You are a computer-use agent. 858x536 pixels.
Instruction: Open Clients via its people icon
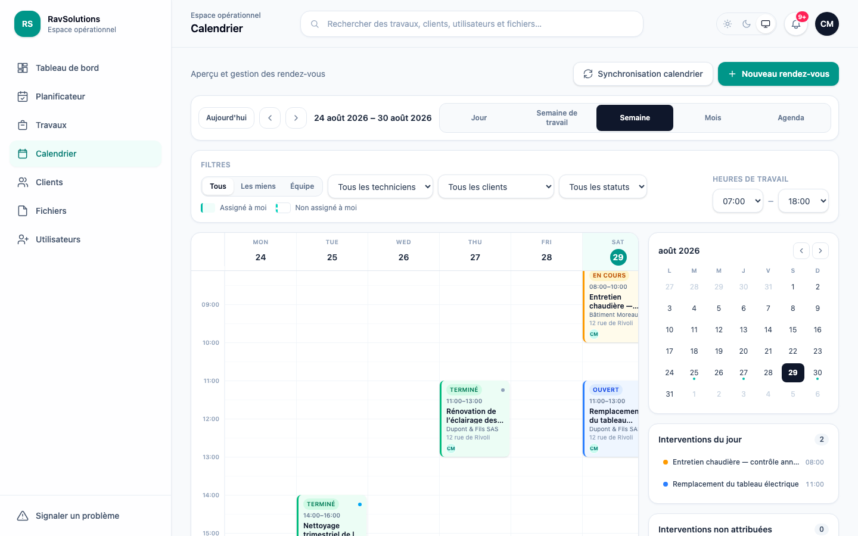click(x=23, y=182)
